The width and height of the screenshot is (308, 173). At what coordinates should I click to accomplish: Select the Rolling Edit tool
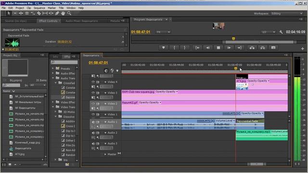pos(27,13)
